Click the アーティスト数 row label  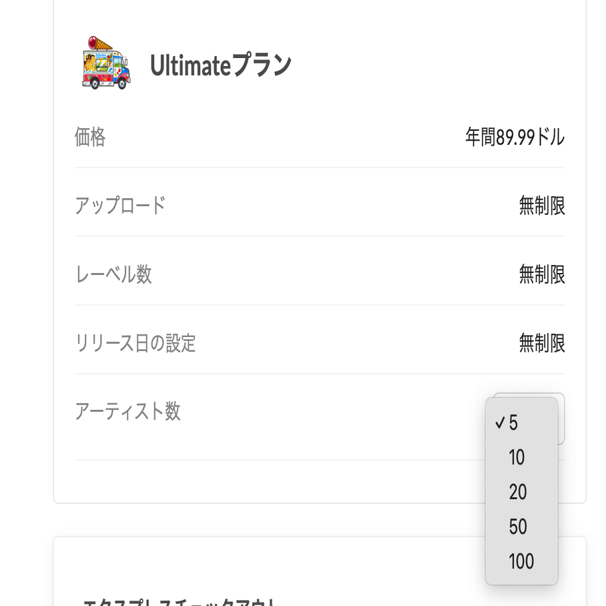127,411
